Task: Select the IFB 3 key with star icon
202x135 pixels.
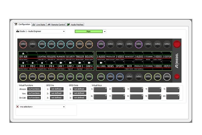Action: point(42,66)
